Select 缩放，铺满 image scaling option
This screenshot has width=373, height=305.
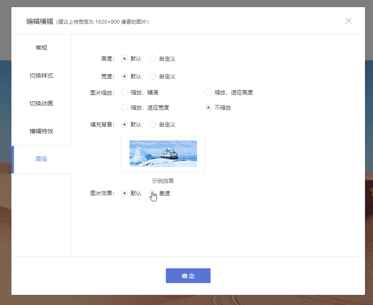tap(124, 92)
